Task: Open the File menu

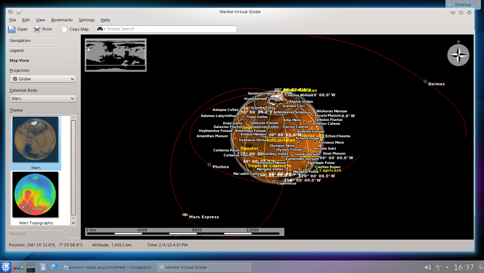Action: pos(13,20)
